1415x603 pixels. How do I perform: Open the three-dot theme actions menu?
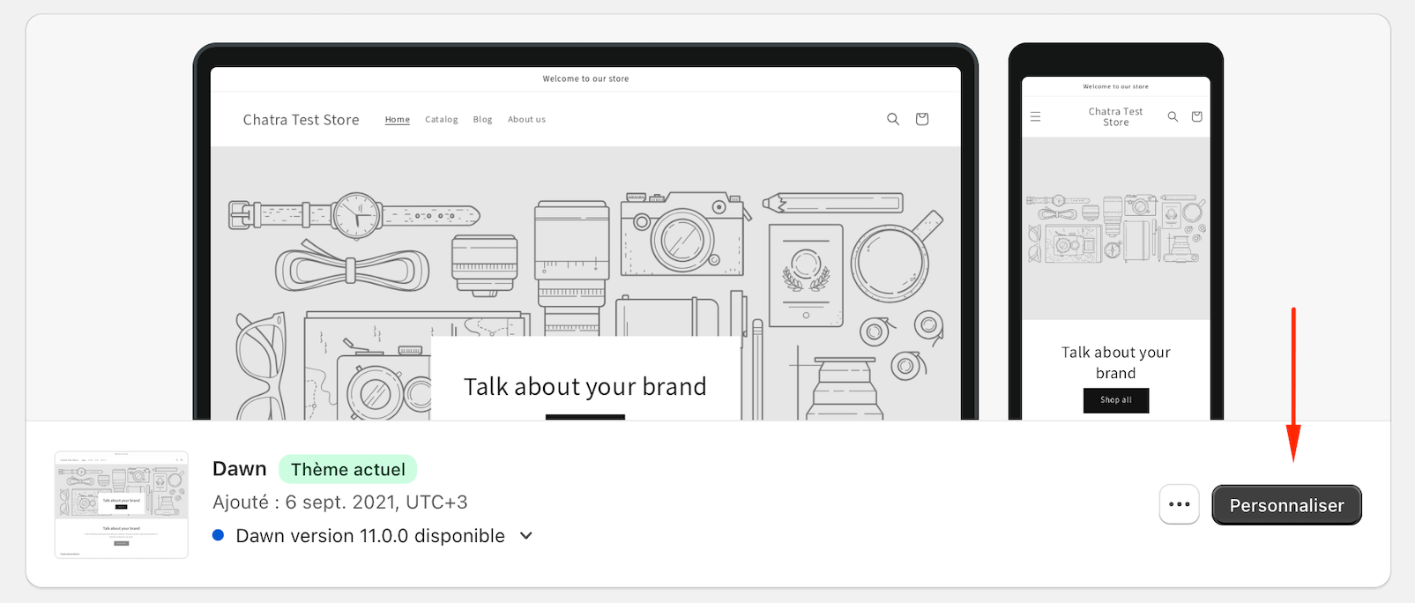(x=1179, y=505)
